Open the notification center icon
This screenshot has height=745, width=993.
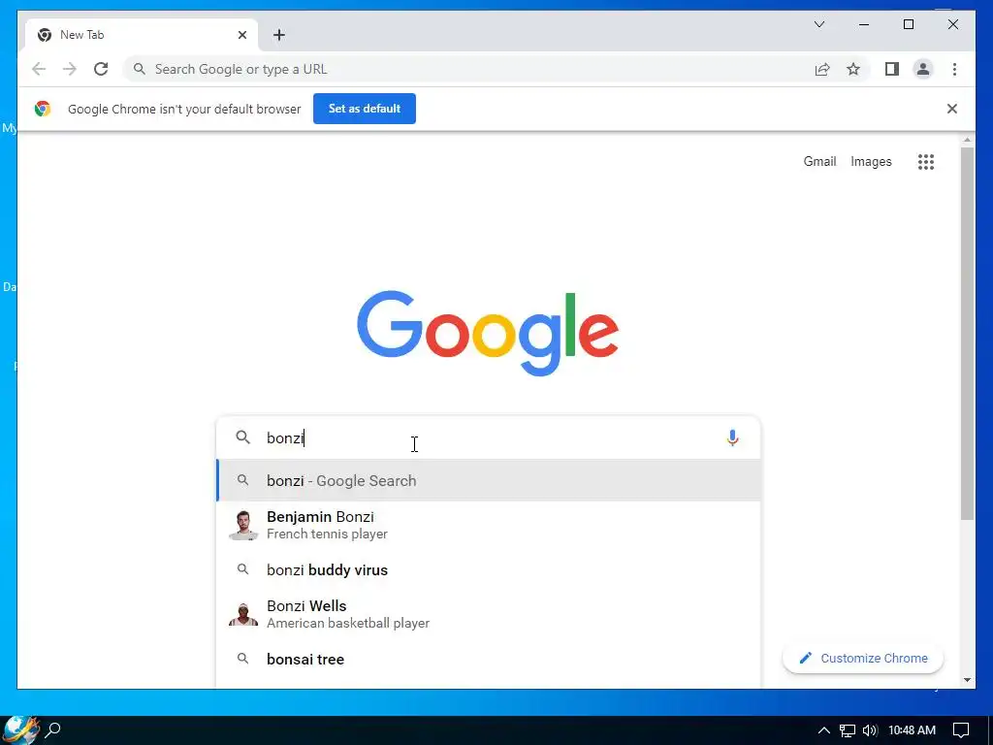[961, 730]
